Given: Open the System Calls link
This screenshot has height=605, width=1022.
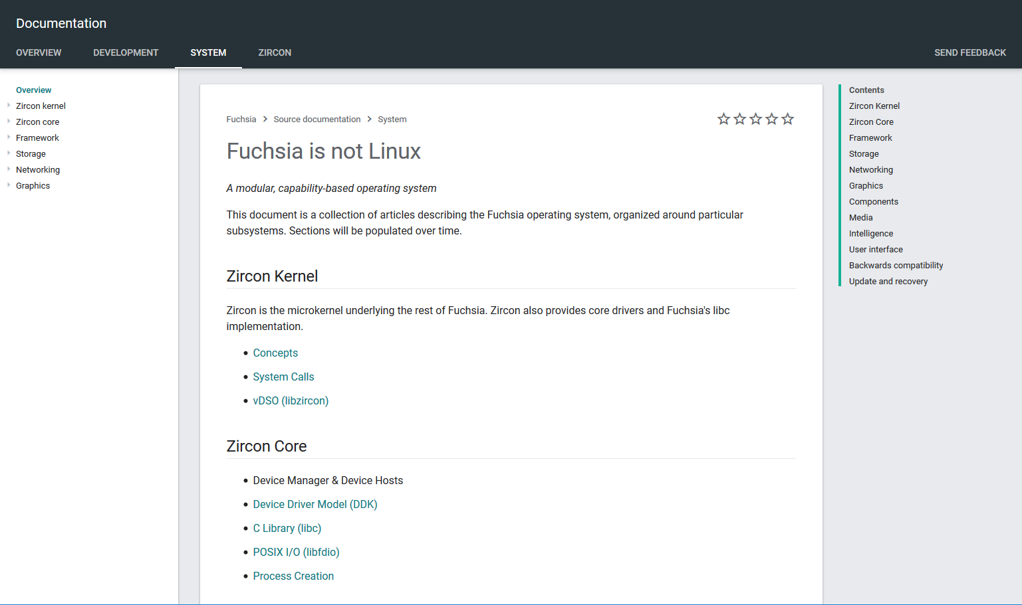Looking at the screenshot, I should coord(283,377).
